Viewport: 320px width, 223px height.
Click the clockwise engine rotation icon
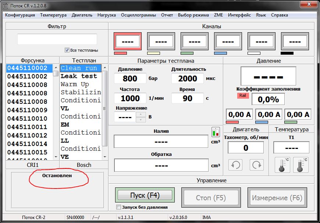tap(256, 165)
